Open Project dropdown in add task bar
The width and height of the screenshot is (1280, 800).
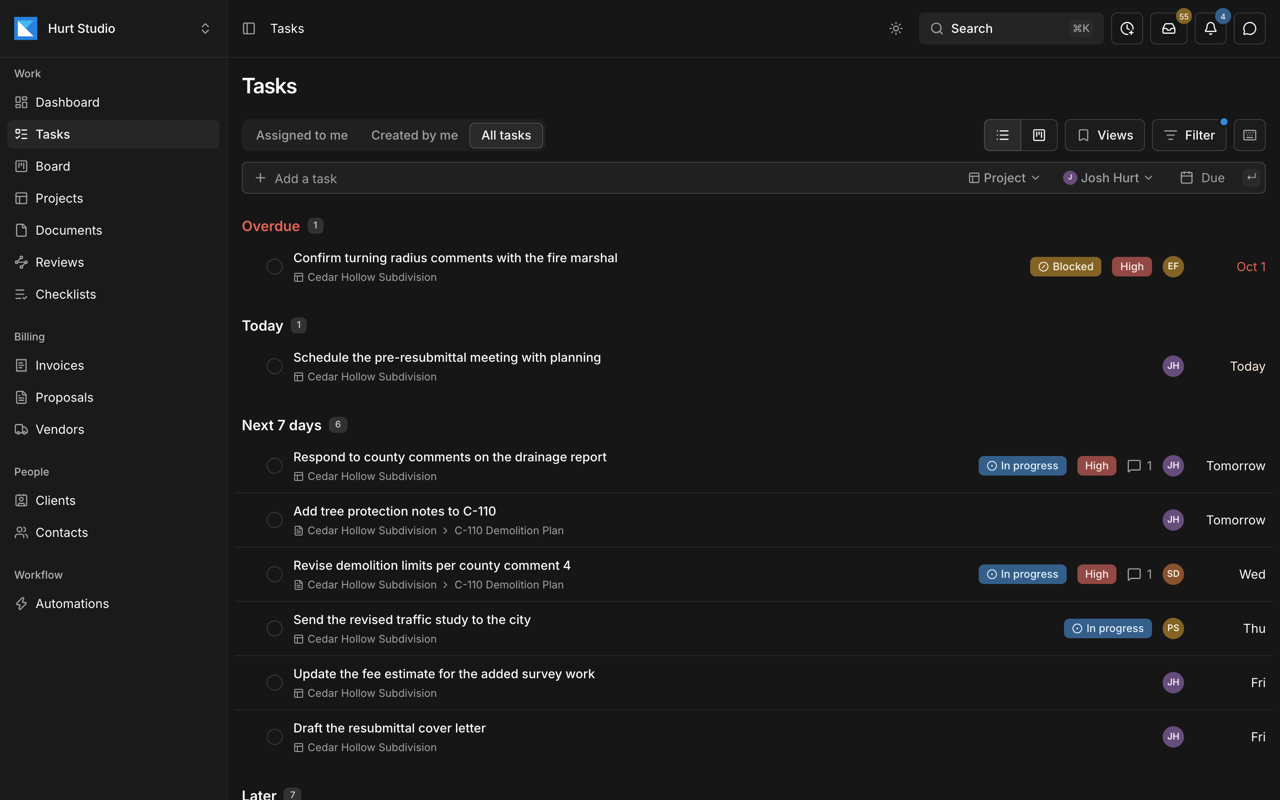(x=1004, y=178)
